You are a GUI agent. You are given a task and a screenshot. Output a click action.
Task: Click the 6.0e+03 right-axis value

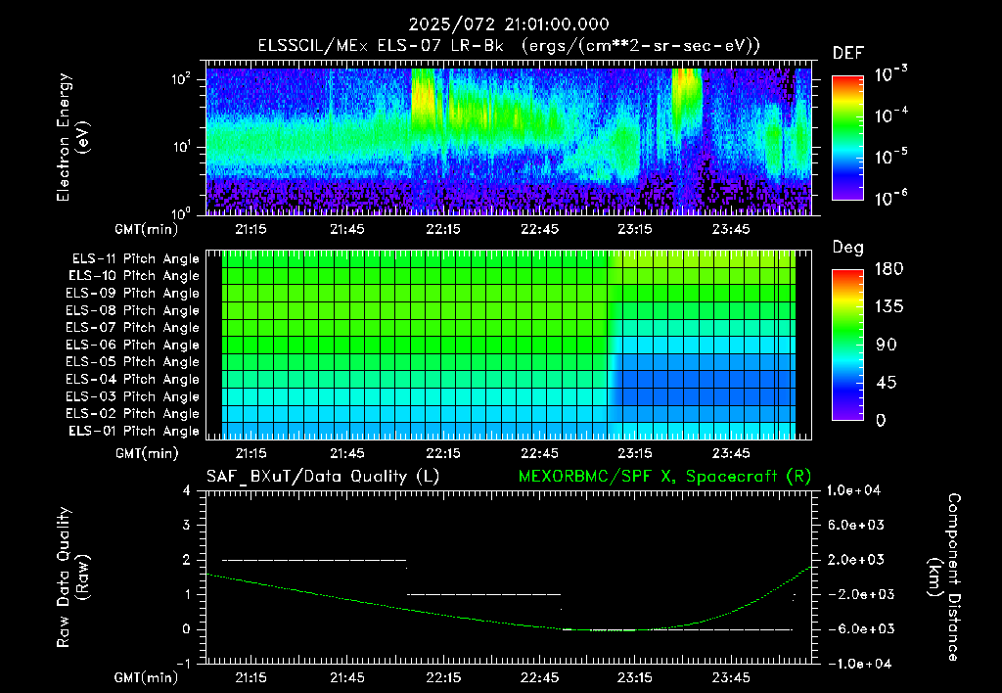click(856, 525)
